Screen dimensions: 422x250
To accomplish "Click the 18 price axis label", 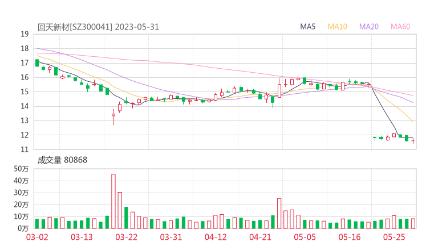I will 25,49.
